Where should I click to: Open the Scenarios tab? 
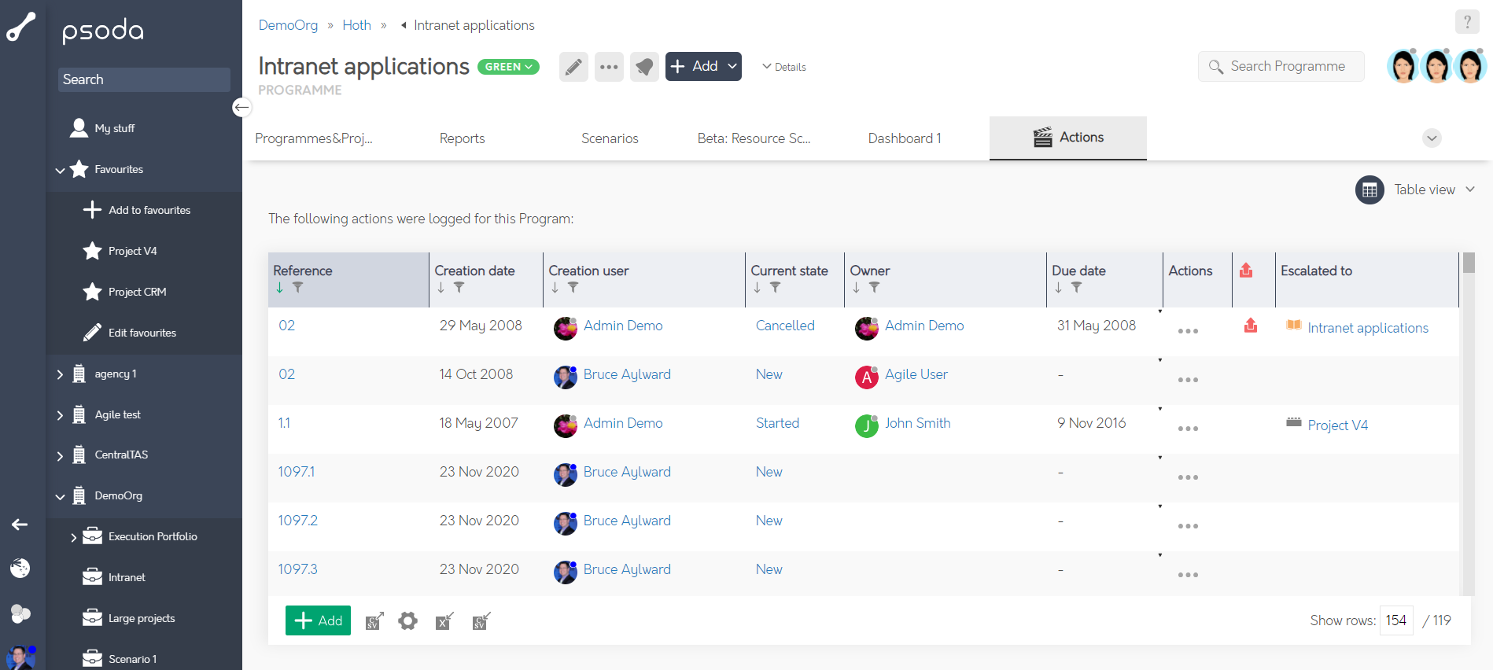[610, 138]
